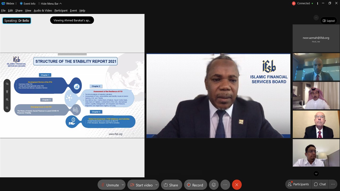Click the shared content grab handle bar
Image resolution: width=340 pixels, height=191 pixels.
pos(72,54)
